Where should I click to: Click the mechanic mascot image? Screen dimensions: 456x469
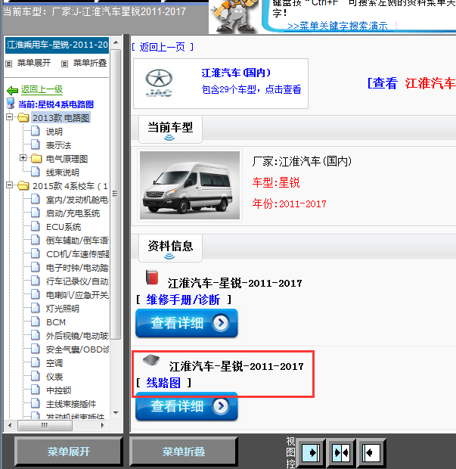click(x=234, y=17)
